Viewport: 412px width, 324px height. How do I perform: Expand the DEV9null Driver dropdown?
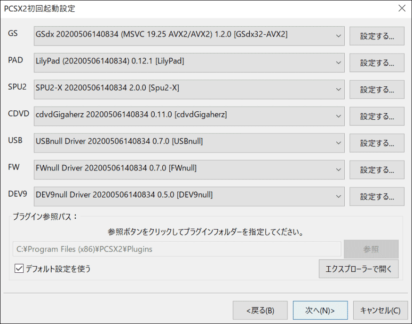[189, 196]
